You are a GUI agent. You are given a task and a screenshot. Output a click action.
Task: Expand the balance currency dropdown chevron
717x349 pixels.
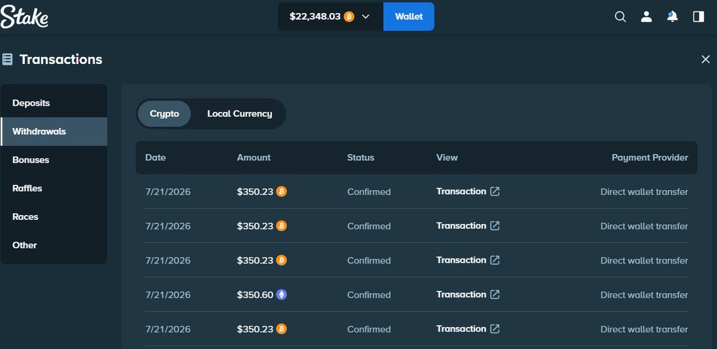tap(366, 17)
